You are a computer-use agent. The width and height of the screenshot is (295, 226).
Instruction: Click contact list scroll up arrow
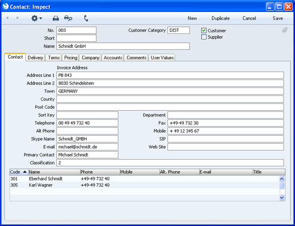[x=282, y=179]
